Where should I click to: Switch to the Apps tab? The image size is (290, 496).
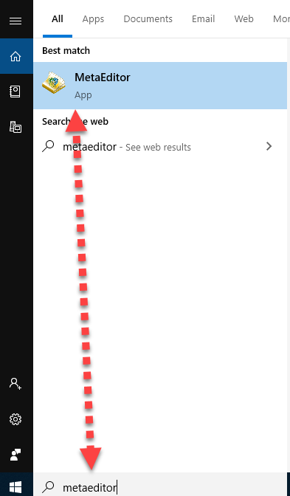(x=93, y=19)
